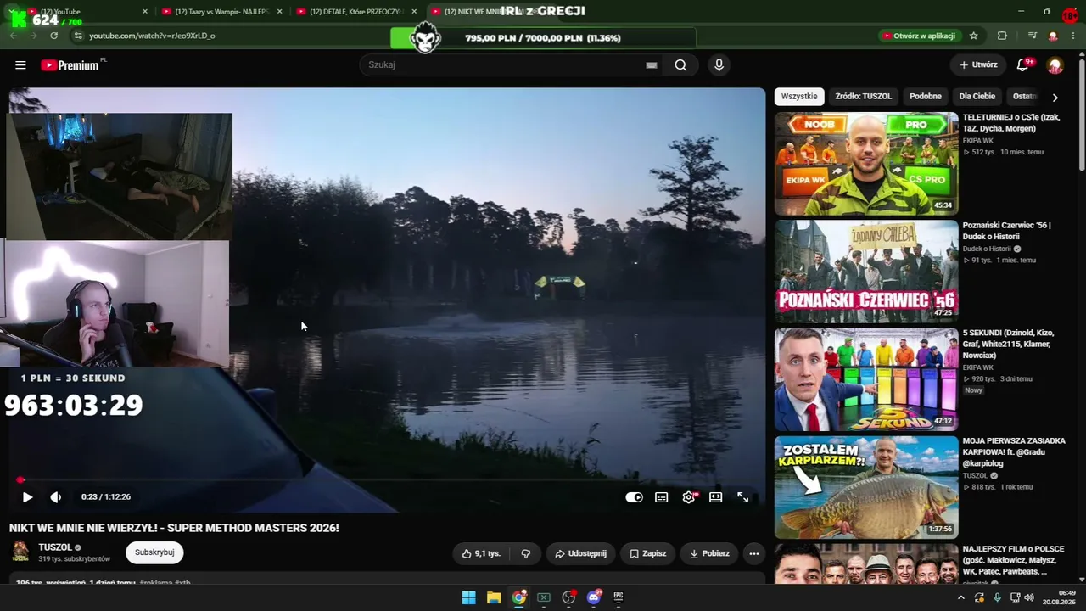
Task: Open the Windows Start menu
Action: pos(468,597)
